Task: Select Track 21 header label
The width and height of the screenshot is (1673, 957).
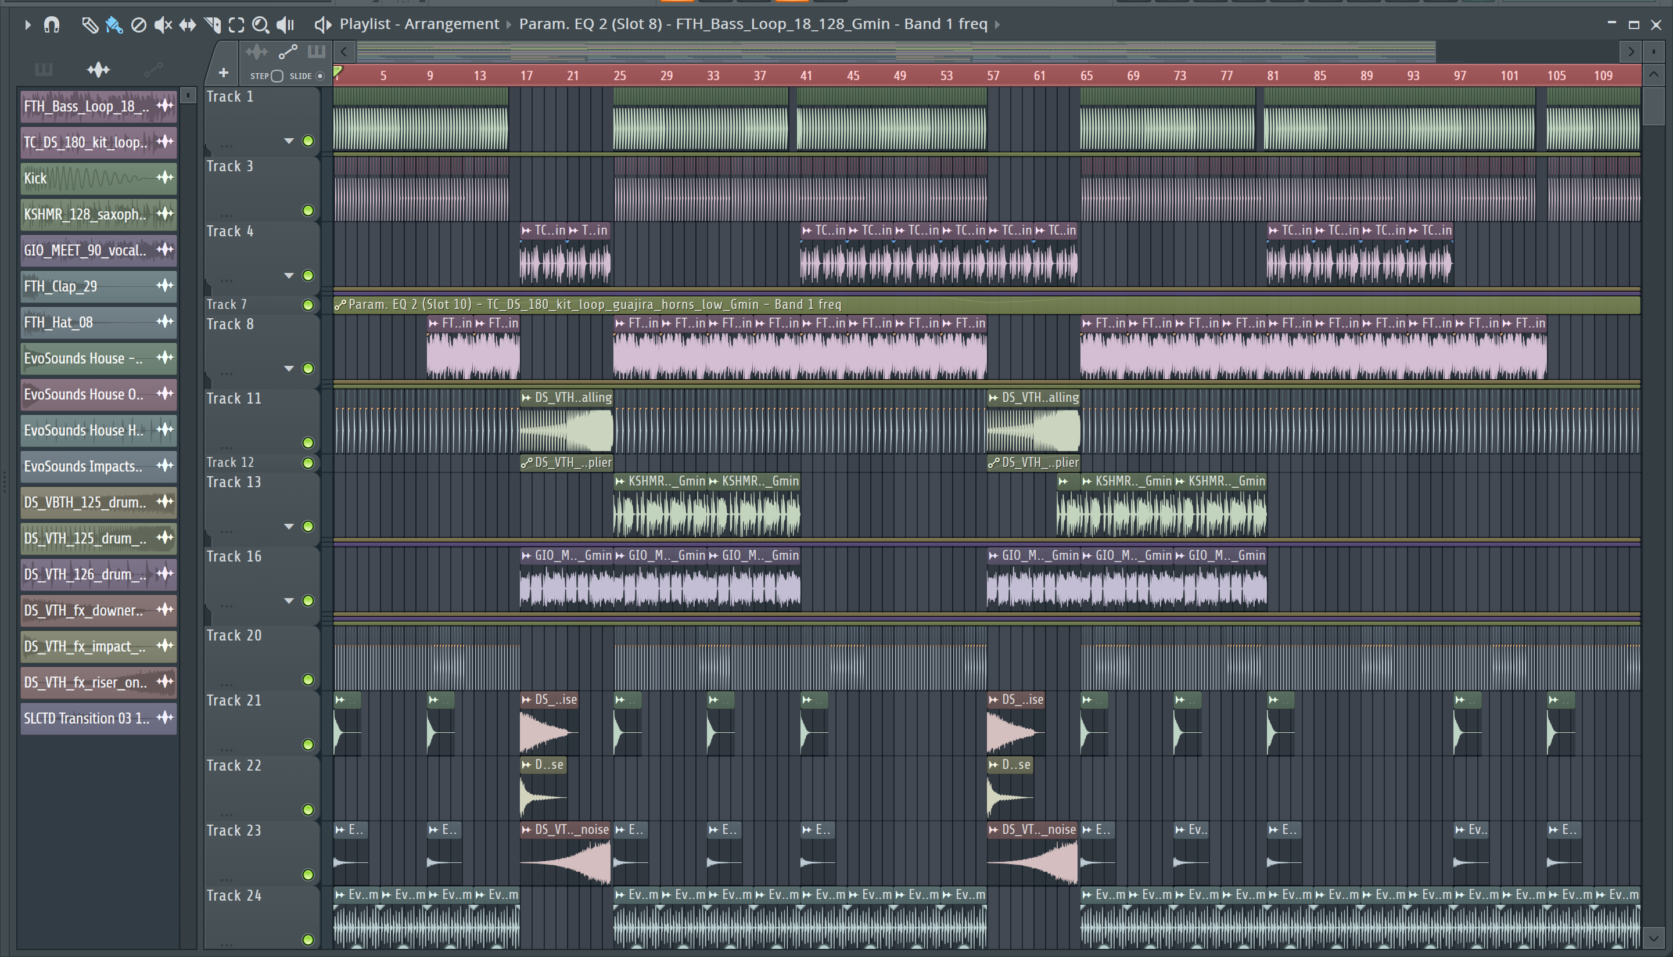Action: 234,701
